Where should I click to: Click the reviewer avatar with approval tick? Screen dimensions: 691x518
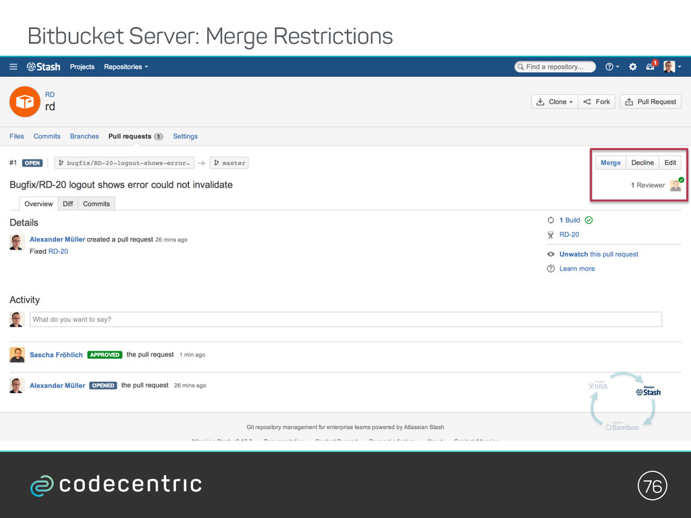pyautogui.click(x=676, y=185)
